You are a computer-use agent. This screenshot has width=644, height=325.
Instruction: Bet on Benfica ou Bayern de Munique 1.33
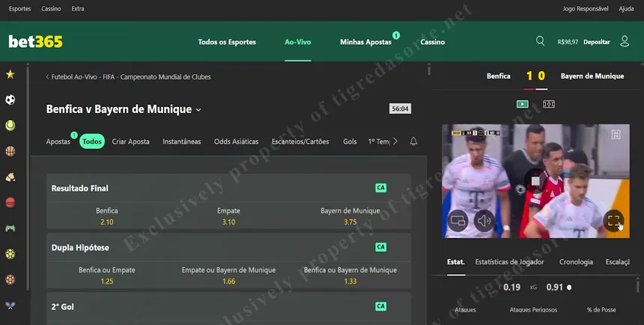coord(350,276)
